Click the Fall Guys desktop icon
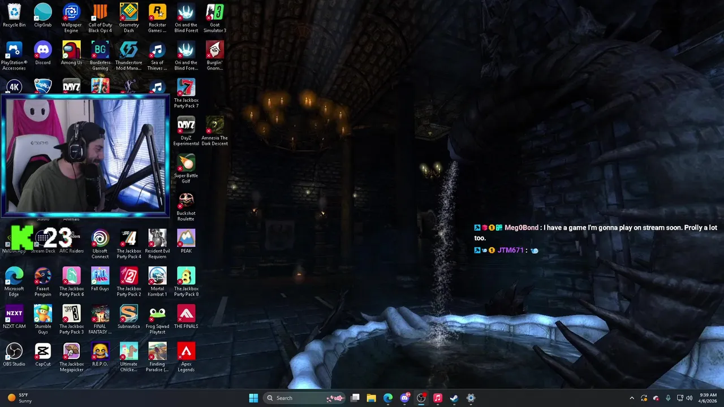Screen dimensions: 724x407 point(100,280)
